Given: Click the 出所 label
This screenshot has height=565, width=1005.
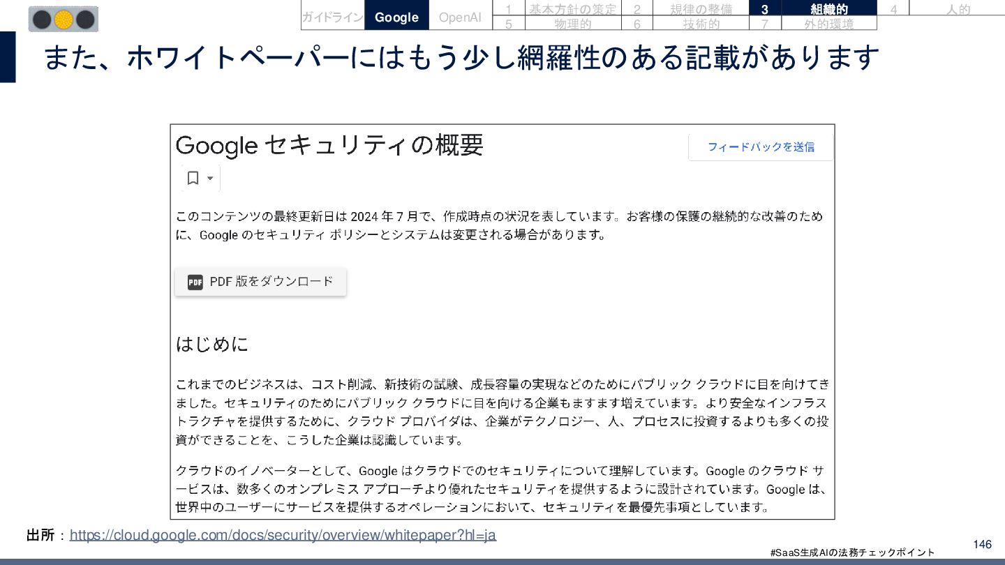Looking at the screenshot, I should coord(40,535).
